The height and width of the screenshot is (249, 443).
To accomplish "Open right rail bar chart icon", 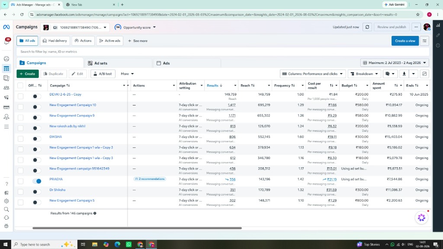I will (438, 25).
